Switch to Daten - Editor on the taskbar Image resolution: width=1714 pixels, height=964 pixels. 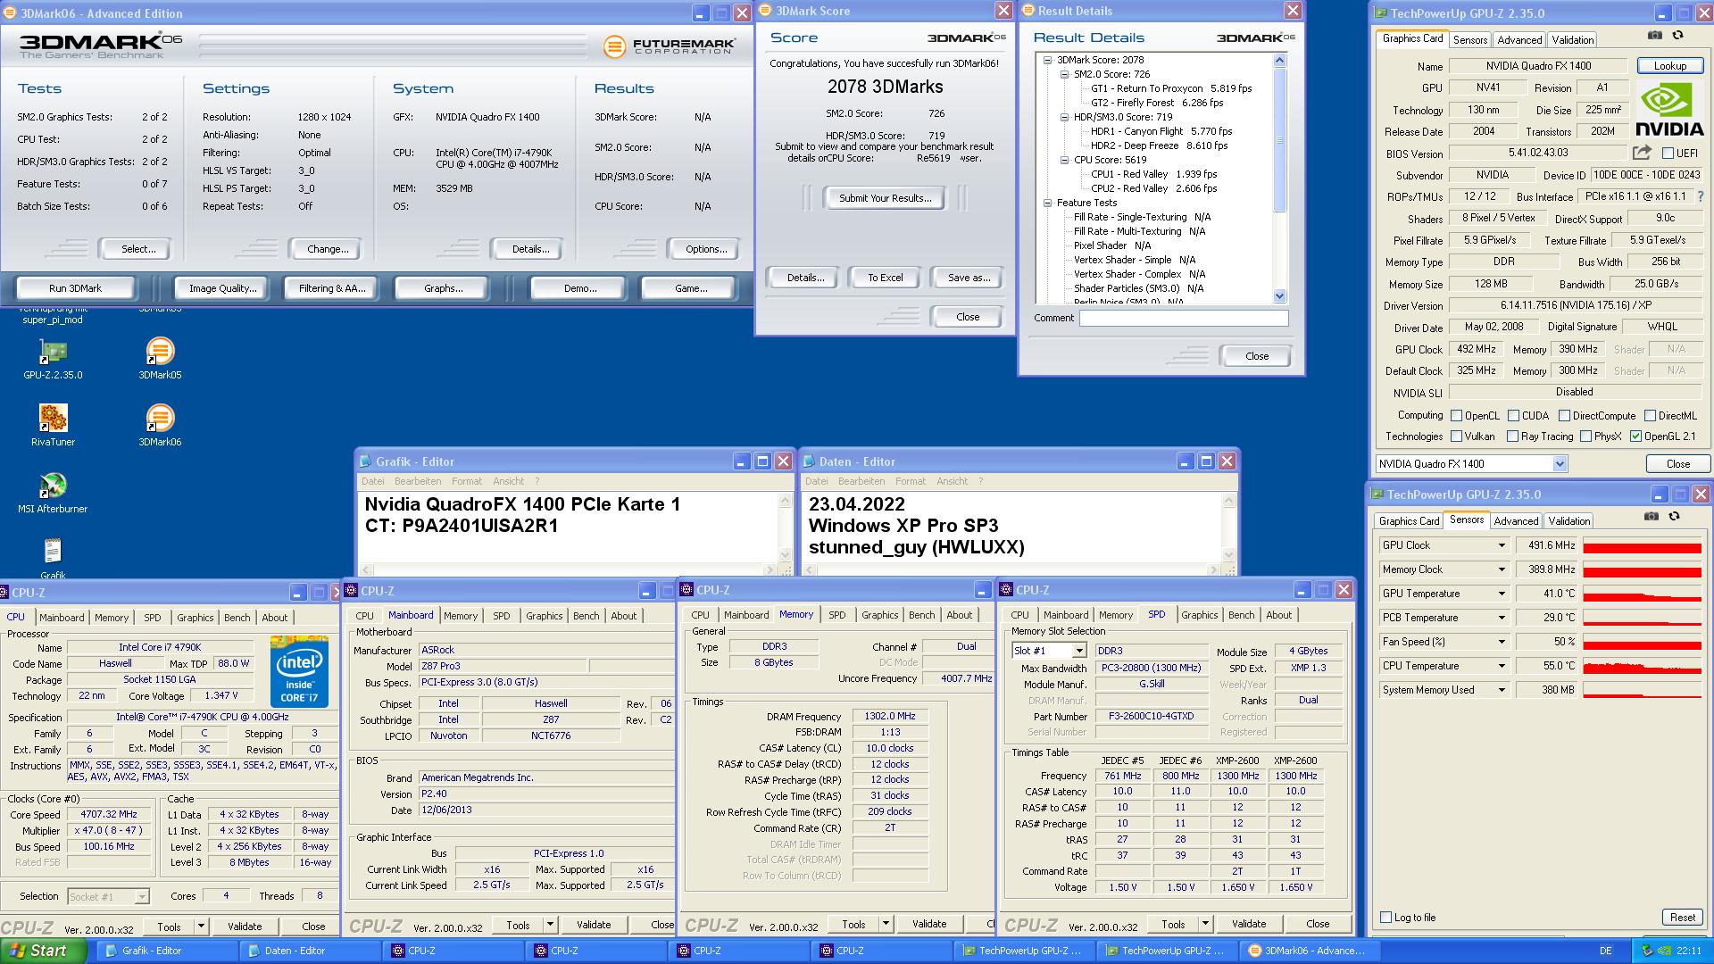(309, 951)
